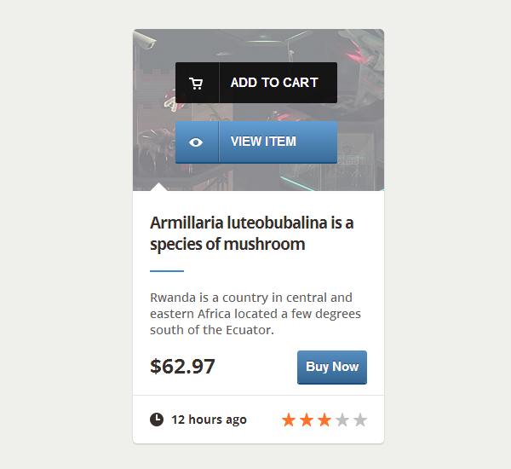Click the eye icon on View Item

tap(196, 142)
